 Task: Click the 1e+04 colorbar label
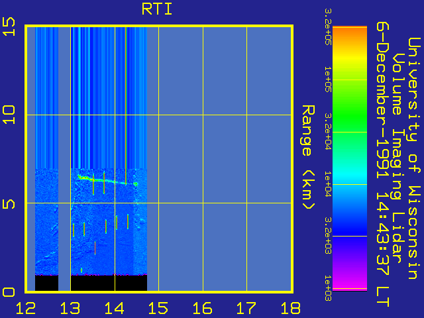pyautogui.click(x=328, y=184)
